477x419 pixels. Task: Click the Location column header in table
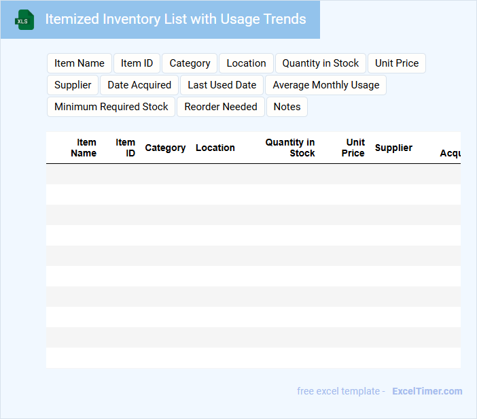(215, 148)
